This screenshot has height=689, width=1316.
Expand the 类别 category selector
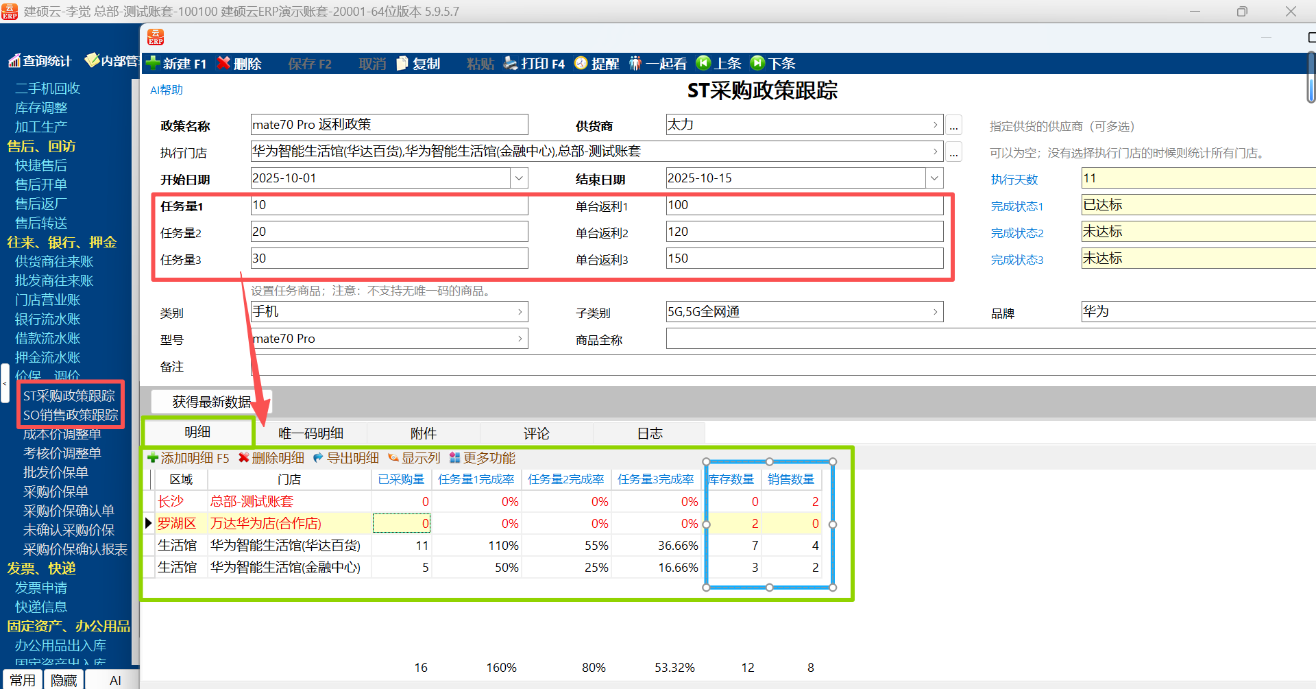[520, 312]
